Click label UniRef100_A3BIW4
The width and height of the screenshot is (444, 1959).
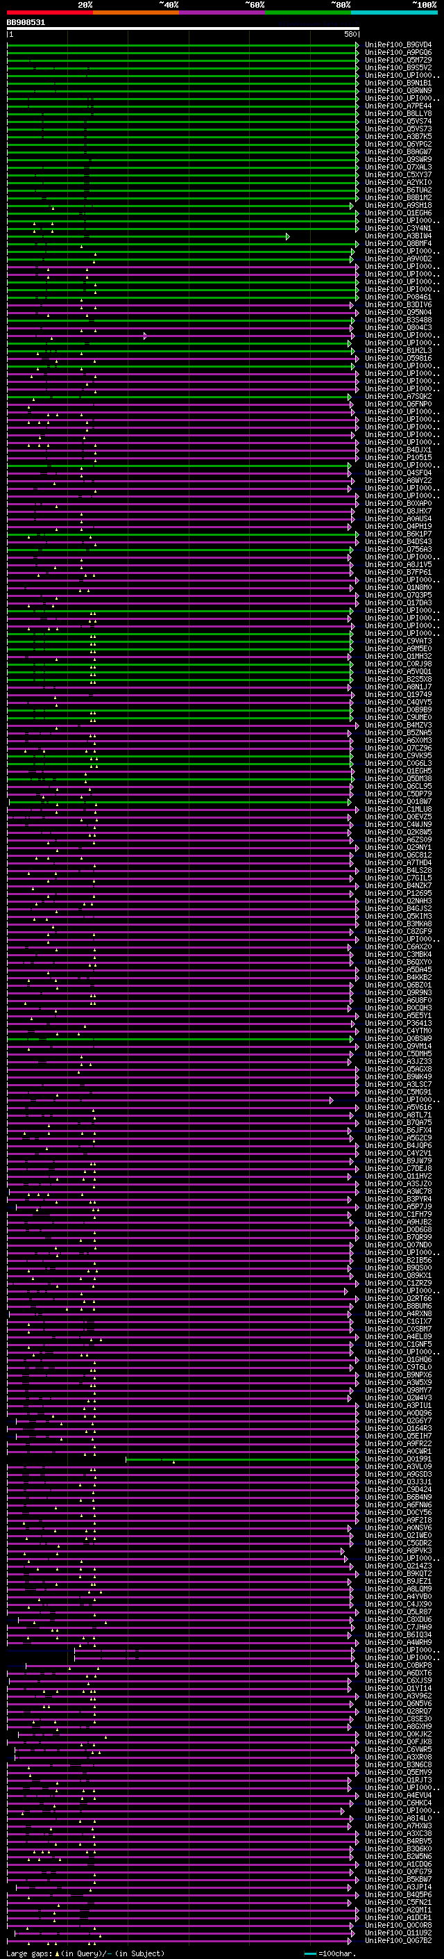coord(398,236)
